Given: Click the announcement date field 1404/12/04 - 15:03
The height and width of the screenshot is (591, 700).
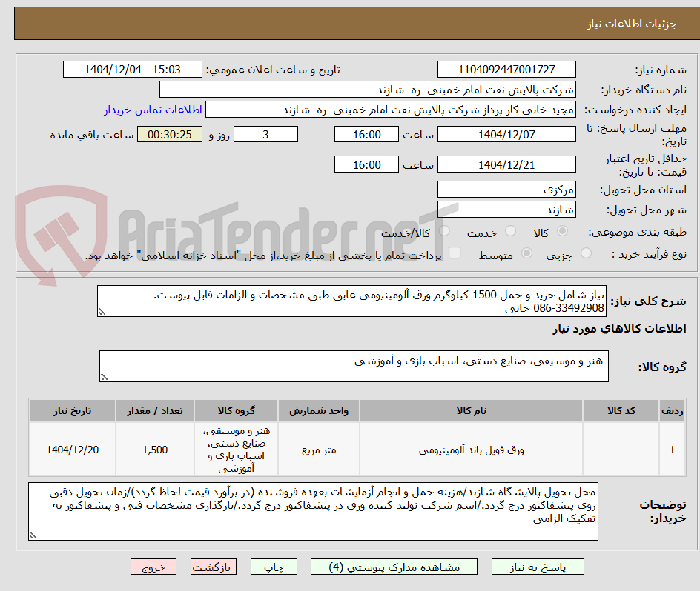Looking at the screenshot, I should coord(133,70).
